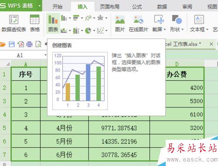Click the 序号 header cell
This screenshot has width=218, height=166.
coord(26,74)
